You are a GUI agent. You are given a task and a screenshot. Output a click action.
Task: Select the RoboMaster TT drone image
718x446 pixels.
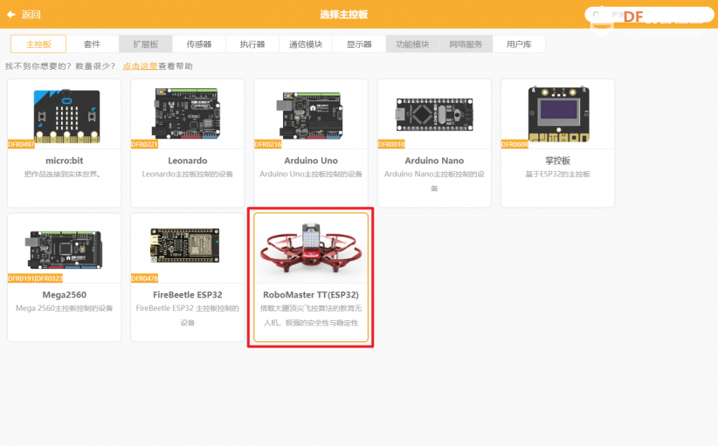[311, 248]
